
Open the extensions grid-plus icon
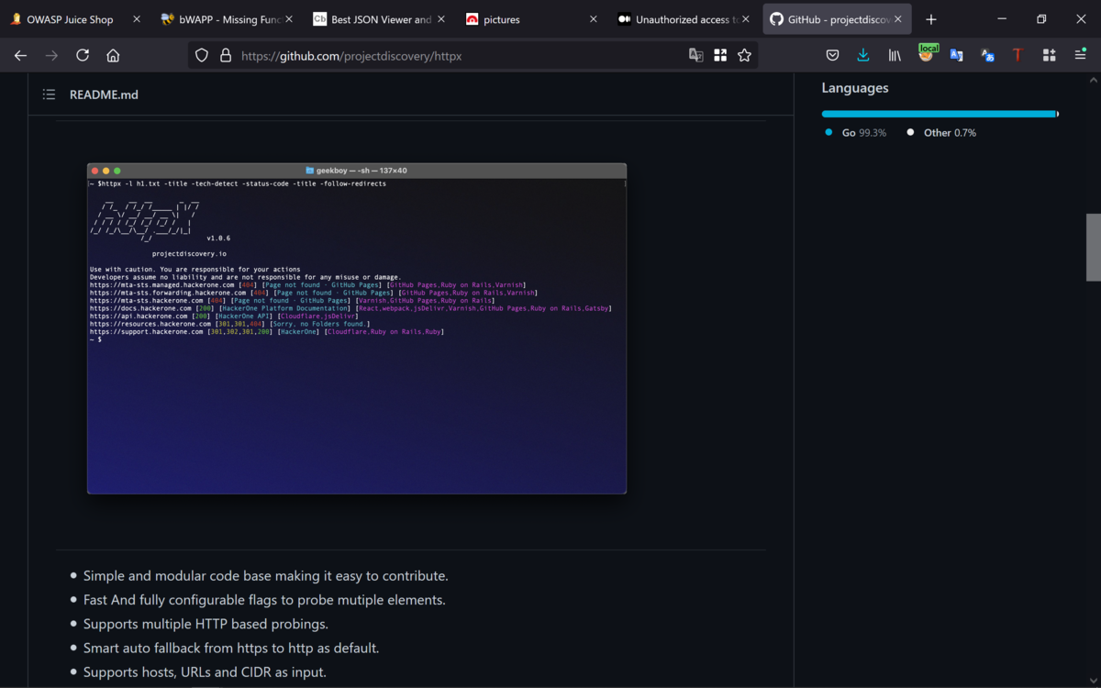[1049, 56]
